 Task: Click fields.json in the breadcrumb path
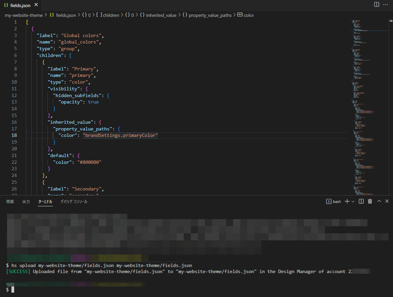click(x=66, y=15)
